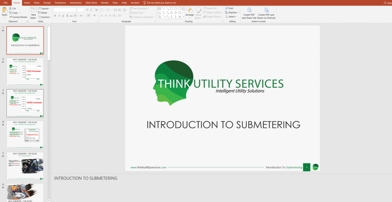Open the Layout dropdown

pos(44,8)
